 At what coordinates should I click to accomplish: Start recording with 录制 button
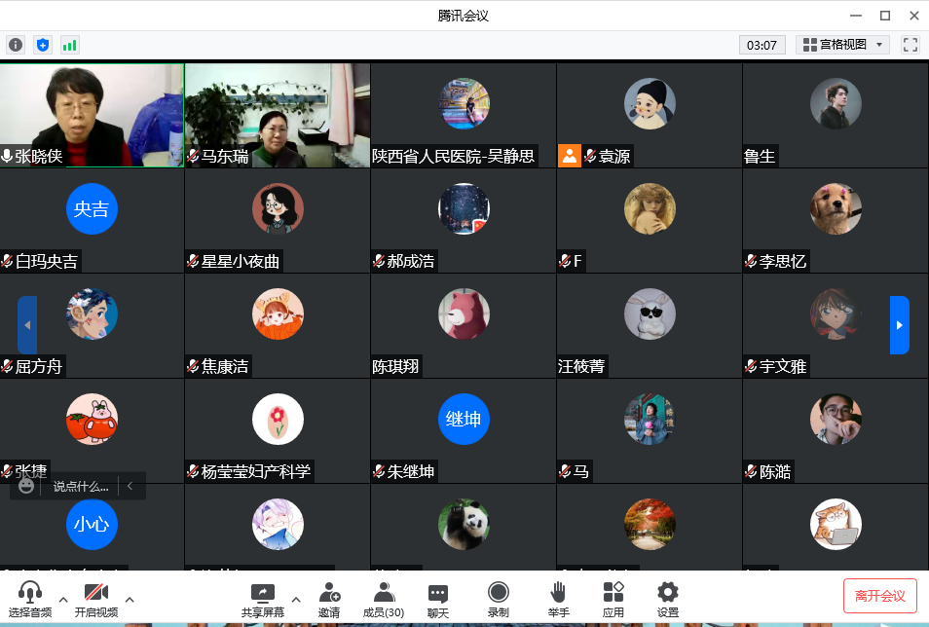pyautogui.click(x=499, y=599)
